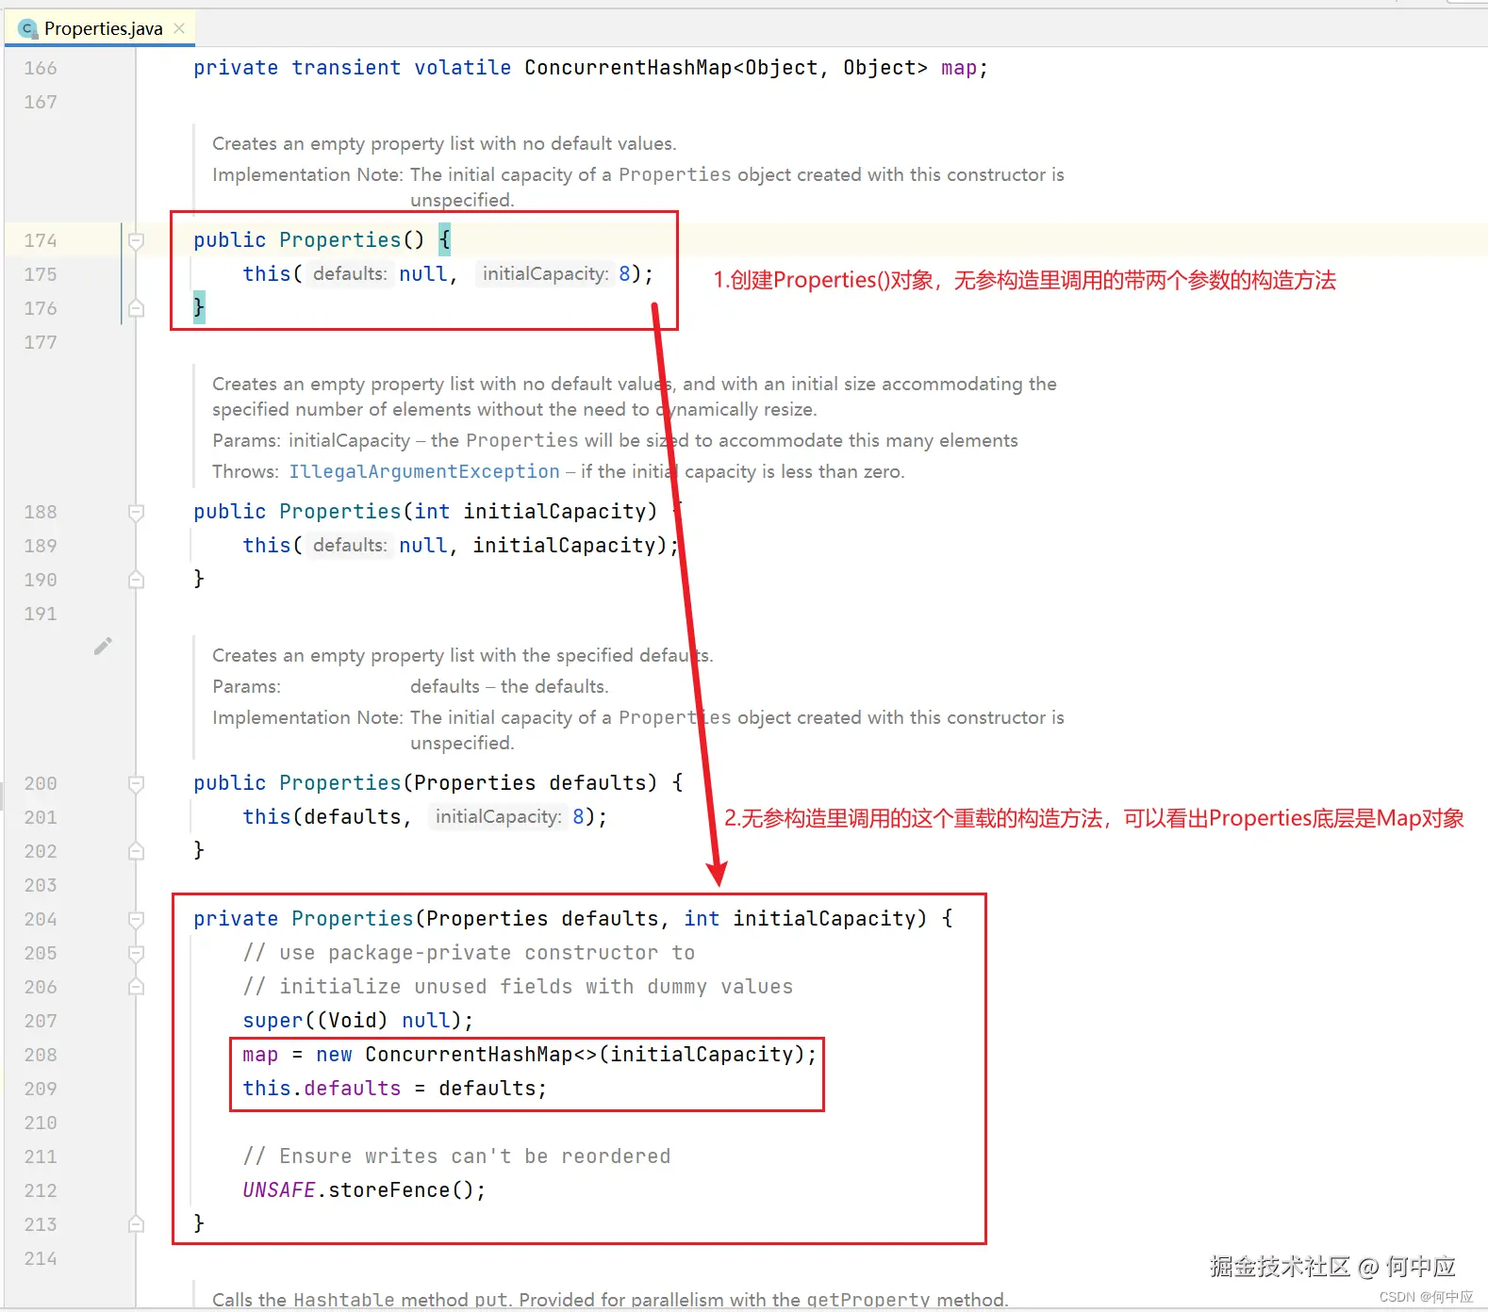Click 'initialCapacity:' hint on line 201
The height and width of the screenshot is (1312, 1488).
pos(498,817)
